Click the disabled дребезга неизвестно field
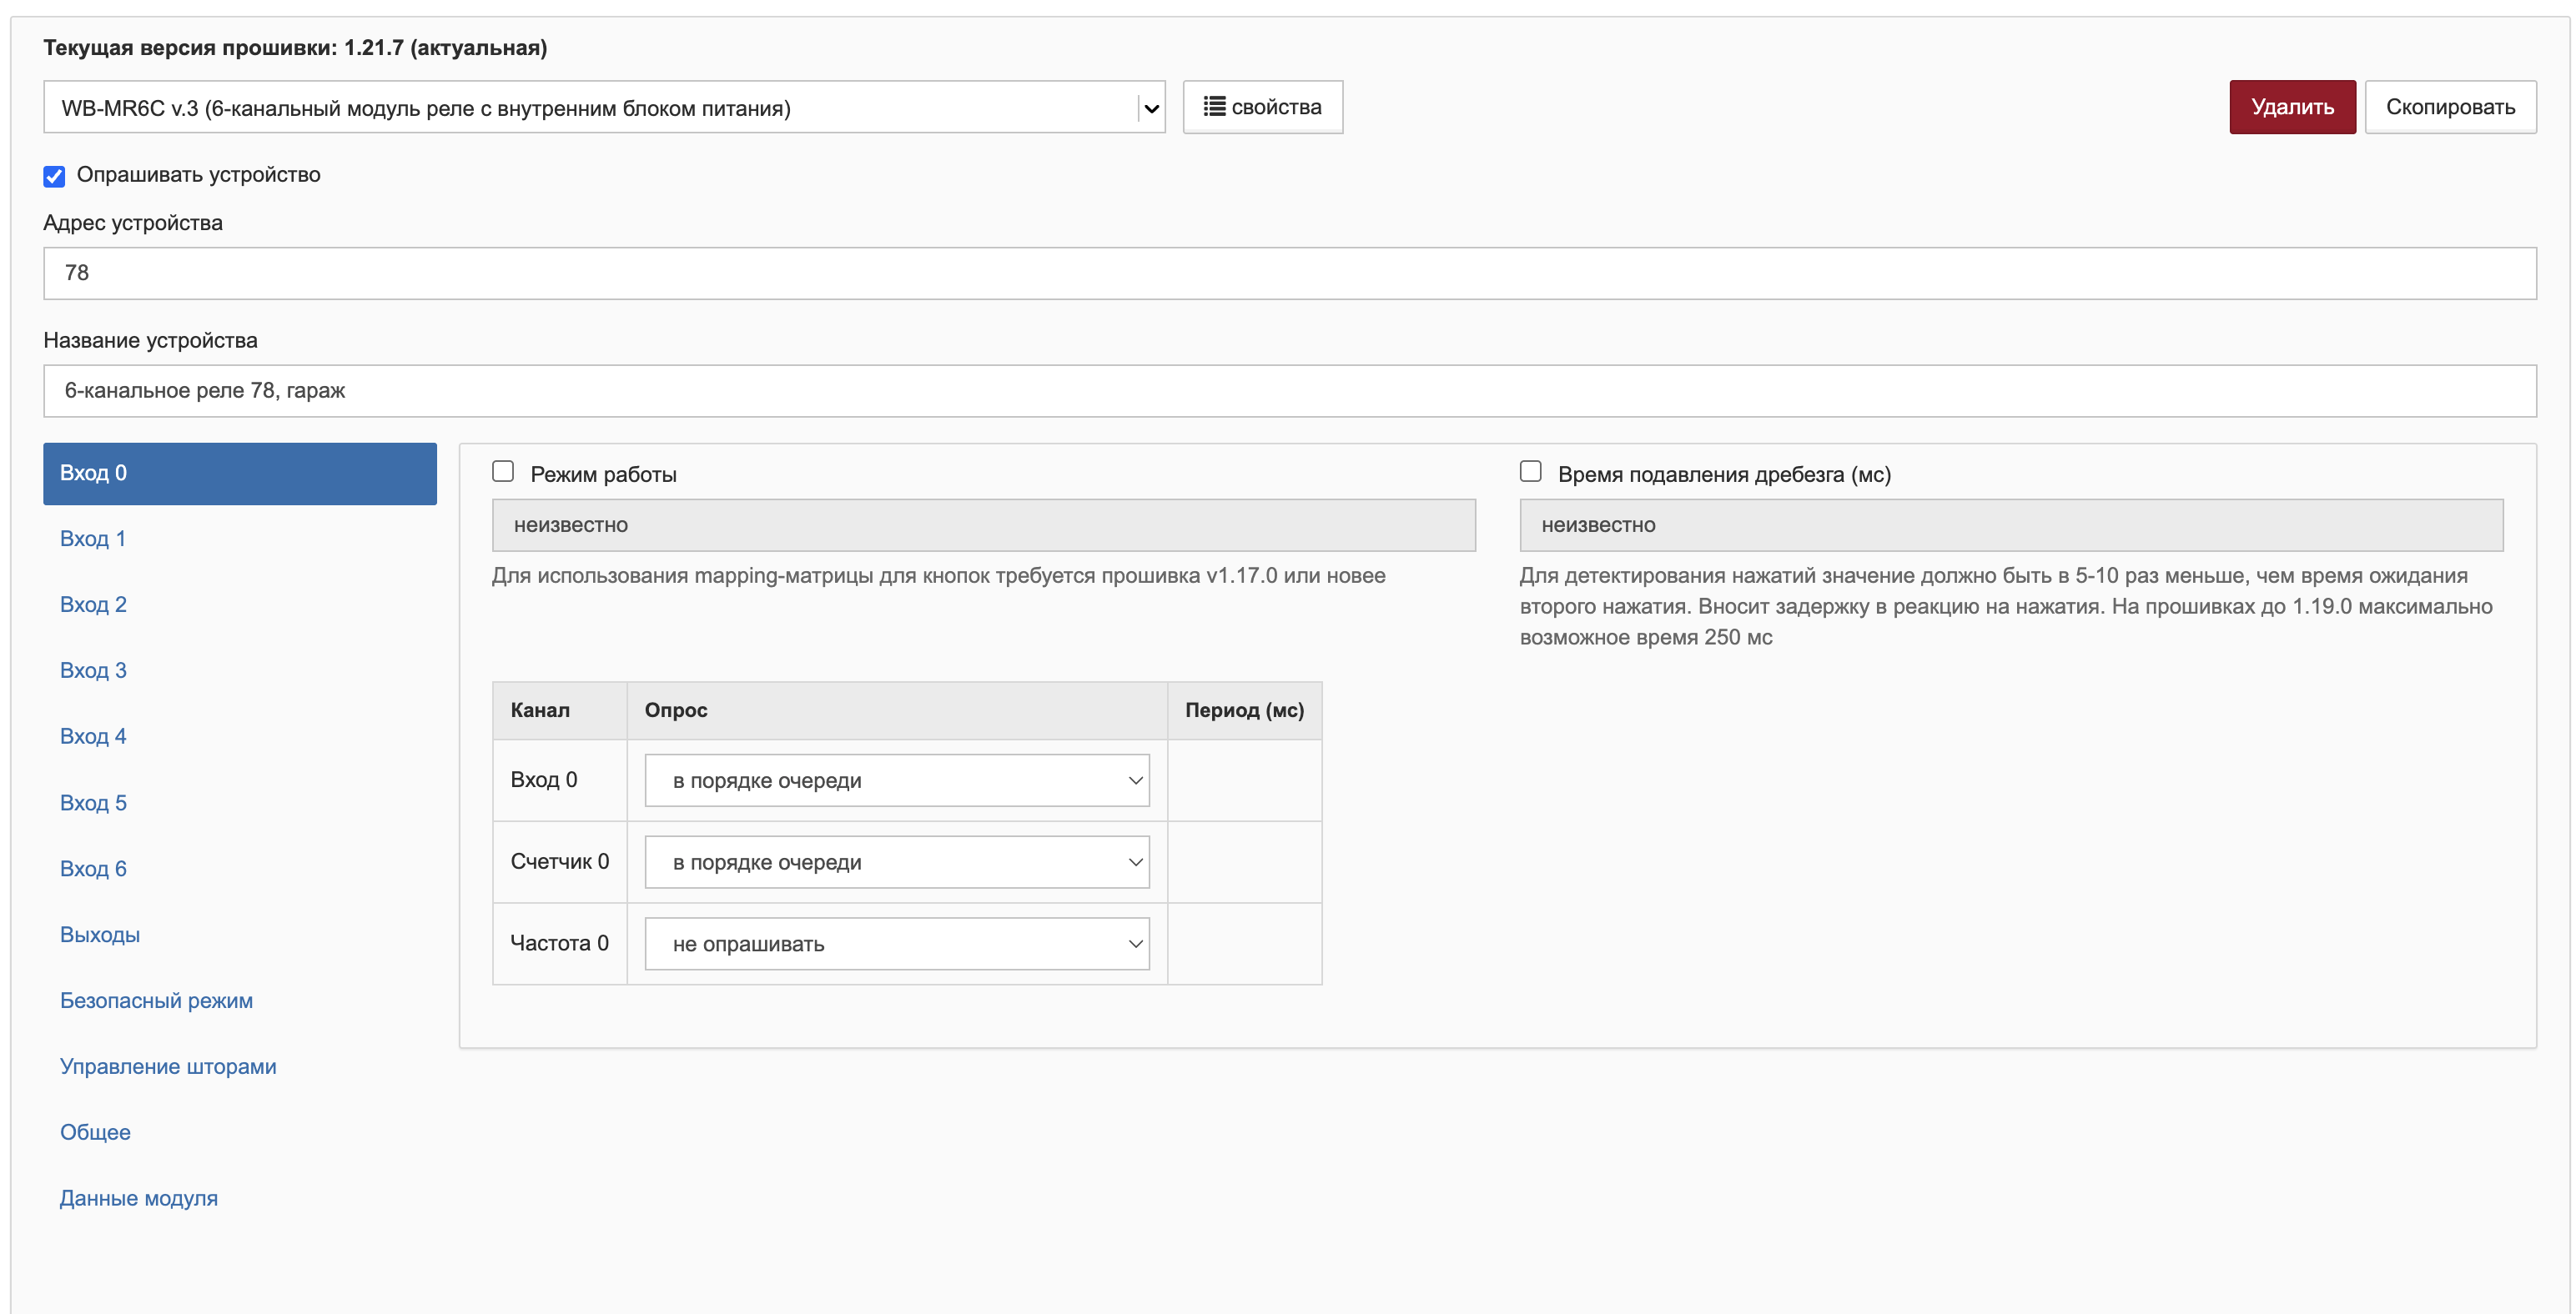The height and width of the screenshot is (1314, 2576). pos(2012,525)
